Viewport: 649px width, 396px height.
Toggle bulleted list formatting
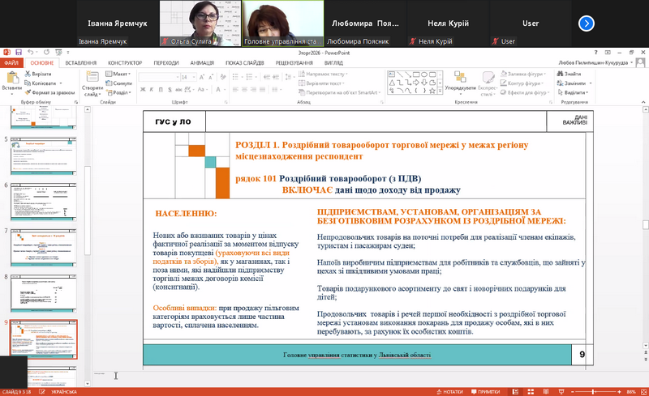236,77
